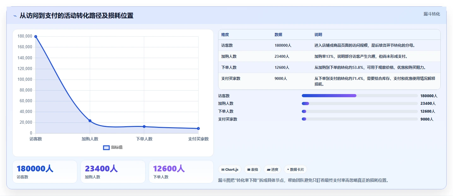Click the 下单人数 data point on chart
The height and width of the screenshot is (196, 453).
(x=144, y=127)
